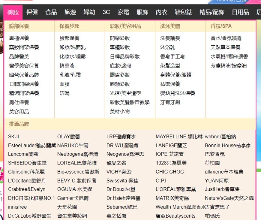Open the 面膜 skincare step link
This screenshot has height=220, width=261.
pos(65,84)
